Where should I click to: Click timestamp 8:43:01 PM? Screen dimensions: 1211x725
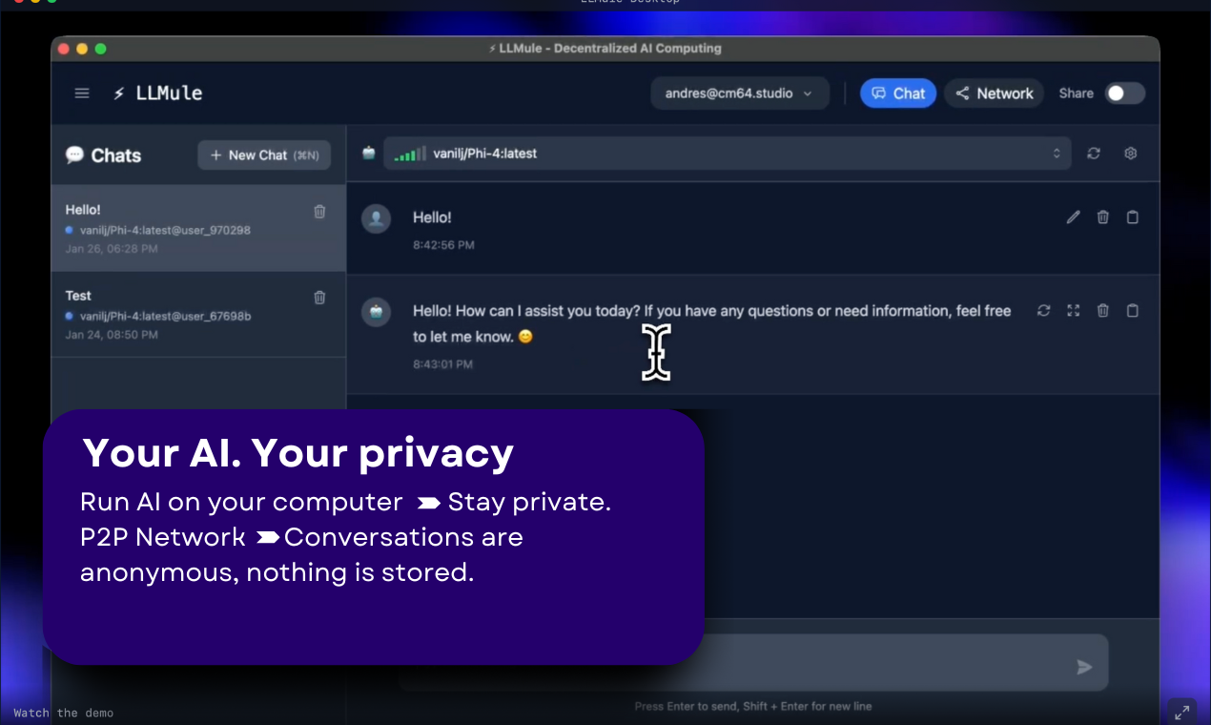[442, 364]
